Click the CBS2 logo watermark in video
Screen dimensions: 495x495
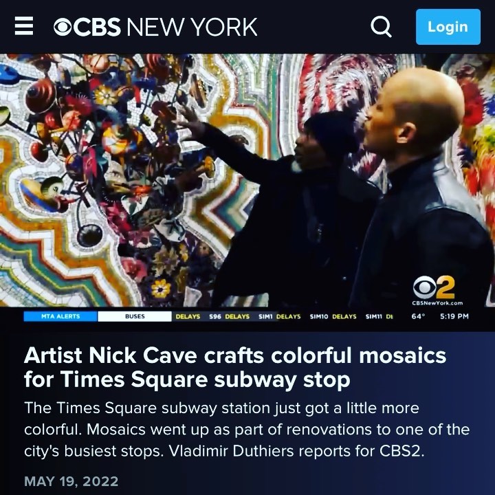coord(434,287)
